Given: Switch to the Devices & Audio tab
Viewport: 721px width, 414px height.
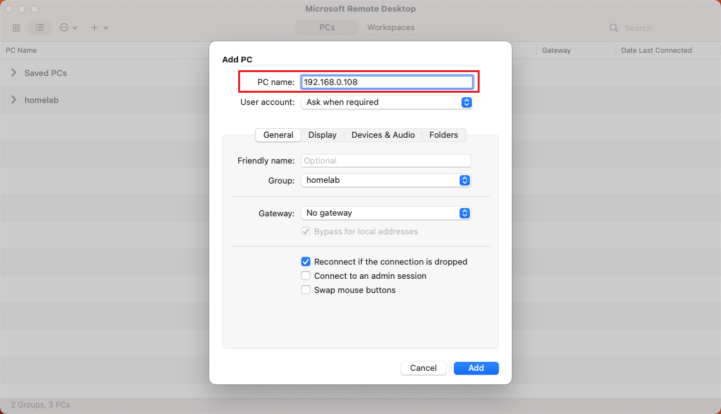Looking at the screenshot, I should [383, 135].
